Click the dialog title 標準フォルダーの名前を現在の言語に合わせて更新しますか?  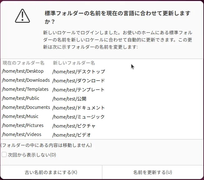point(118,17)
